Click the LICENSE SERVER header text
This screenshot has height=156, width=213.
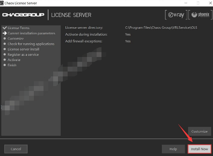click(x=71, y=15)
